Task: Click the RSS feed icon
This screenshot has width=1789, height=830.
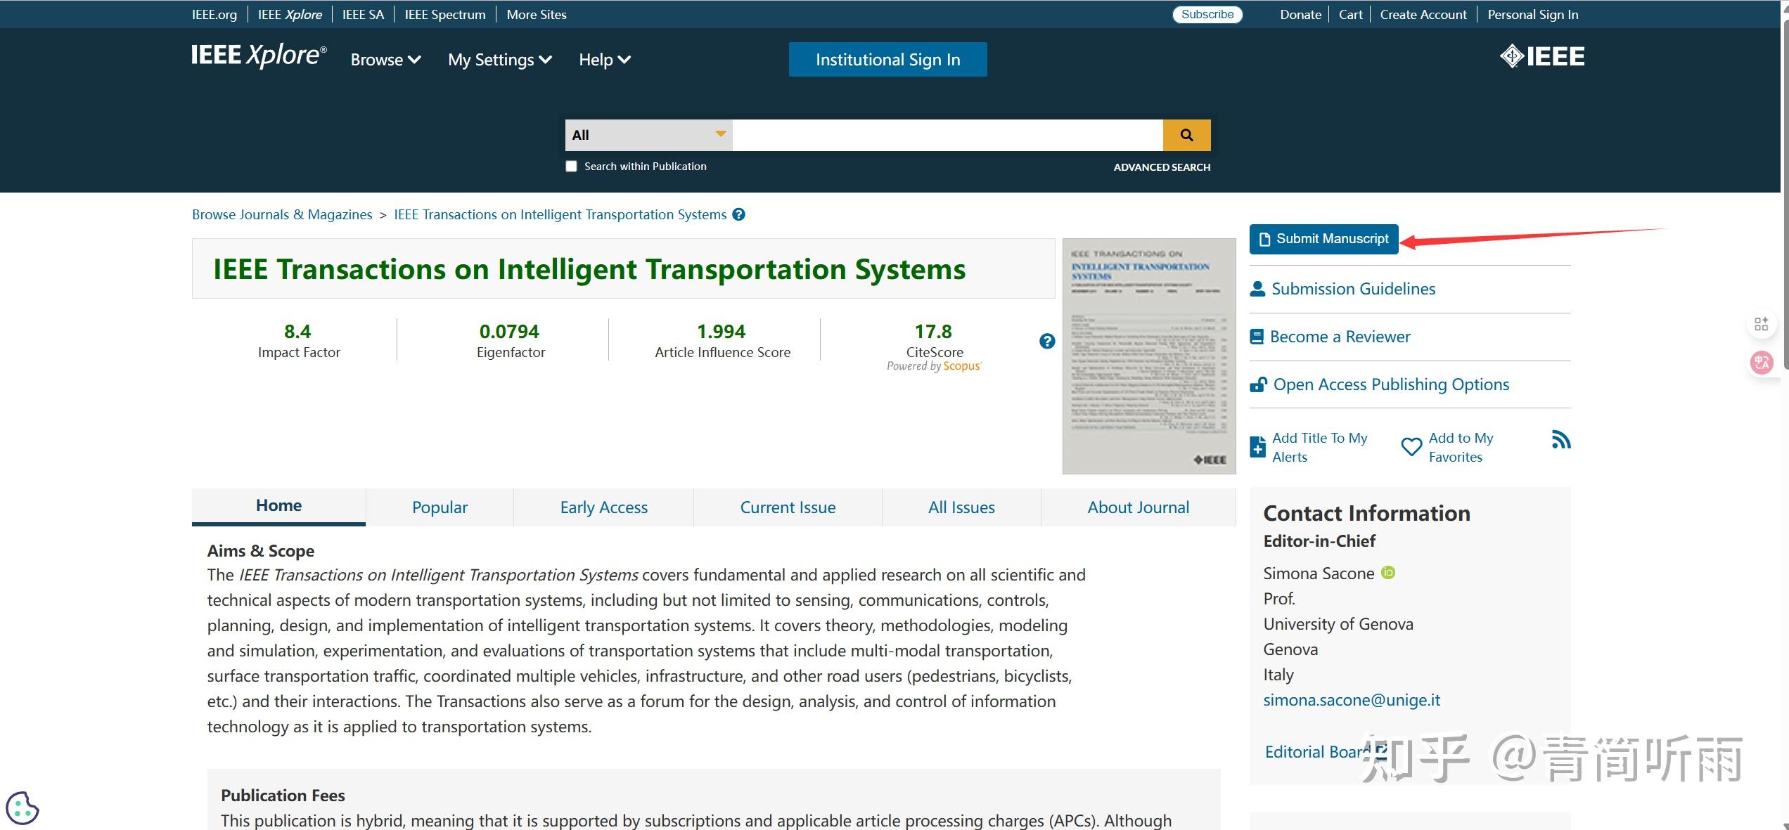Action: coord(1560,440)
